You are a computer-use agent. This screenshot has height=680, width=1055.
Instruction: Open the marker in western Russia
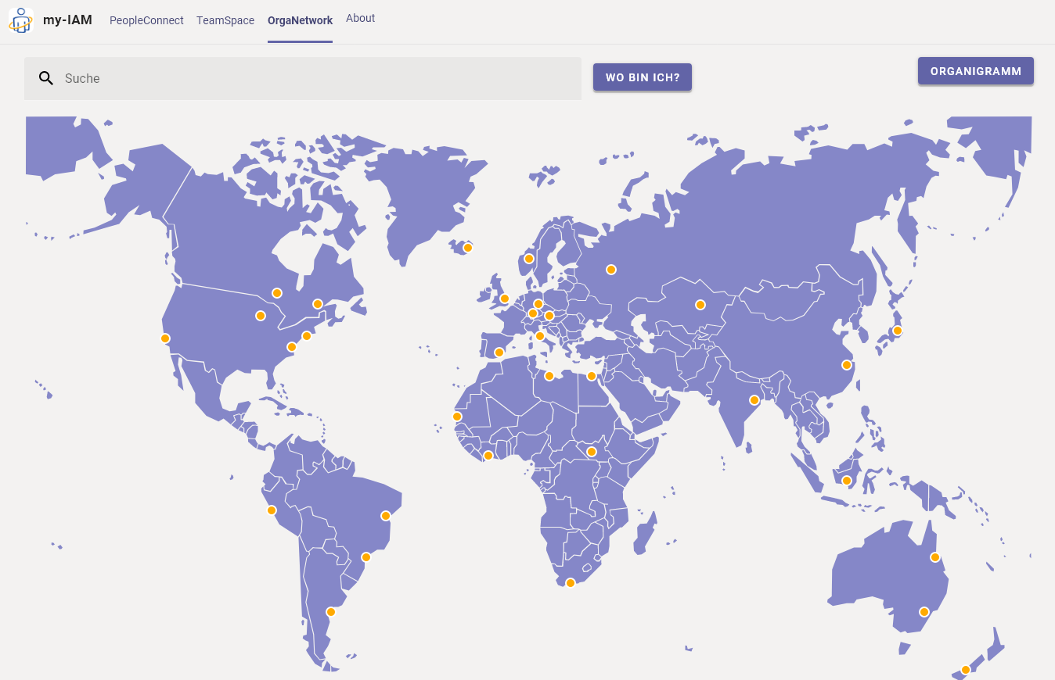[x=611, y=270]
